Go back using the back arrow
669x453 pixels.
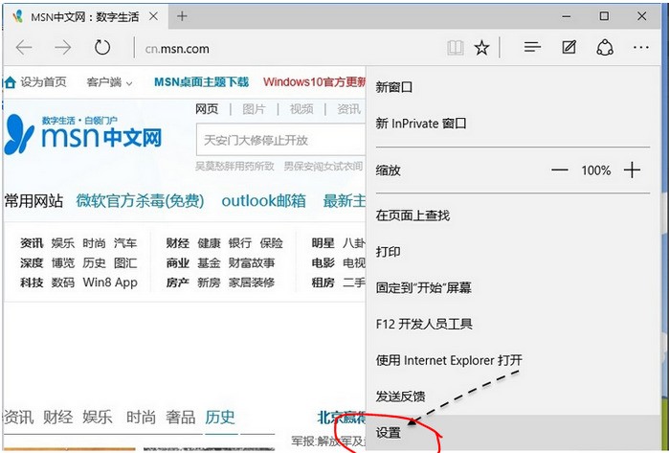[x=24, y=48]
